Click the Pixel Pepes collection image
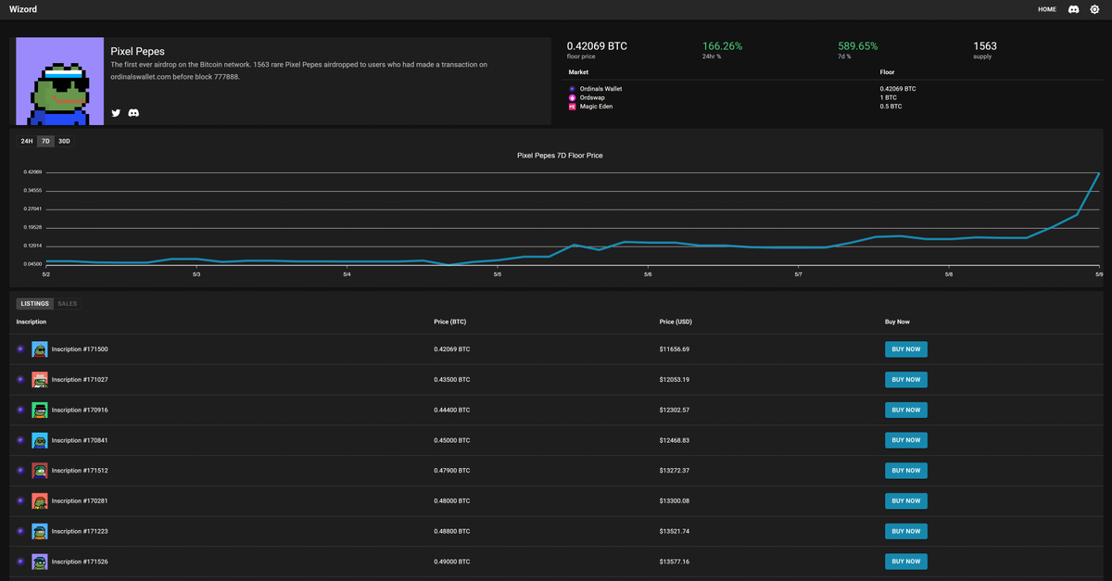 tap(59, 81)
